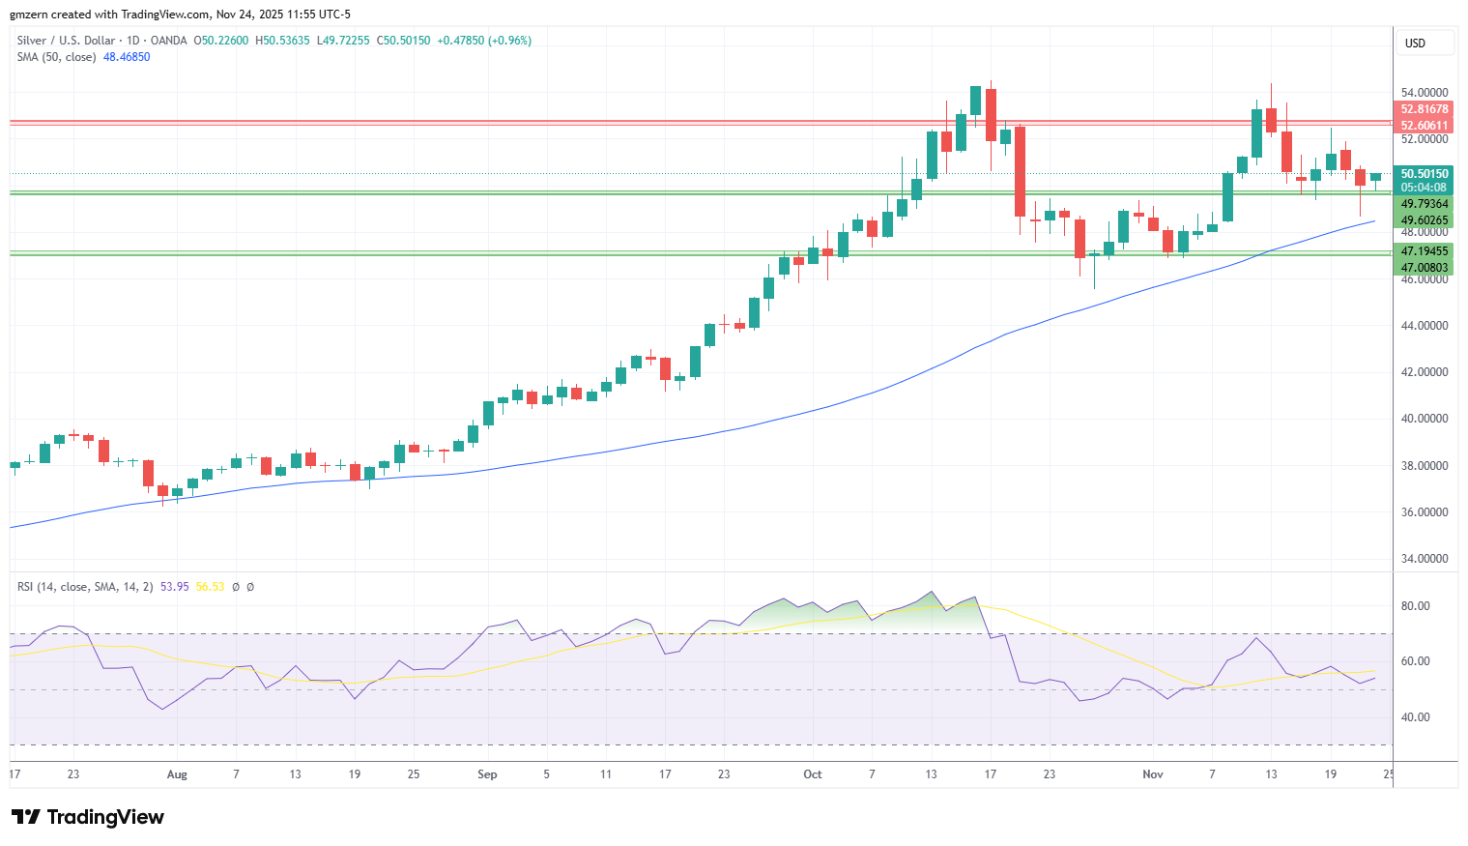
Task: Open the USD currency selector
Action: (x=1425, y=43)
